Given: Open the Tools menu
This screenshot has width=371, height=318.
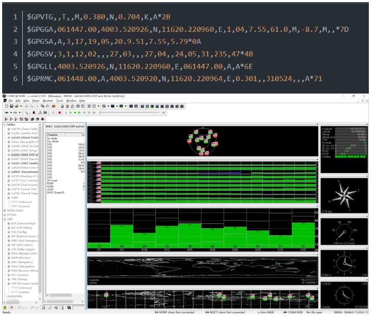Looking at the screenshot, I should (x=60, y=101).
